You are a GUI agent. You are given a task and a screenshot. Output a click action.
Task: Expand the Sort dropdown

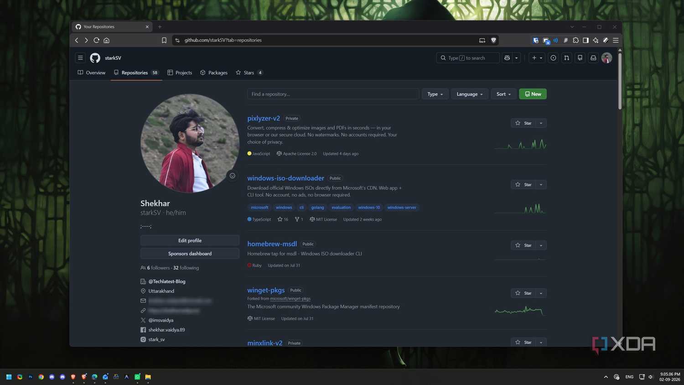(x=503, y=94)
